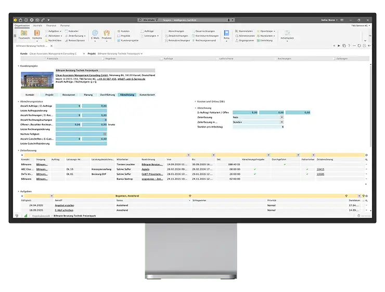Open the Projekt selector dropdown
The image size is (385, 292).
tap(142, 53)
